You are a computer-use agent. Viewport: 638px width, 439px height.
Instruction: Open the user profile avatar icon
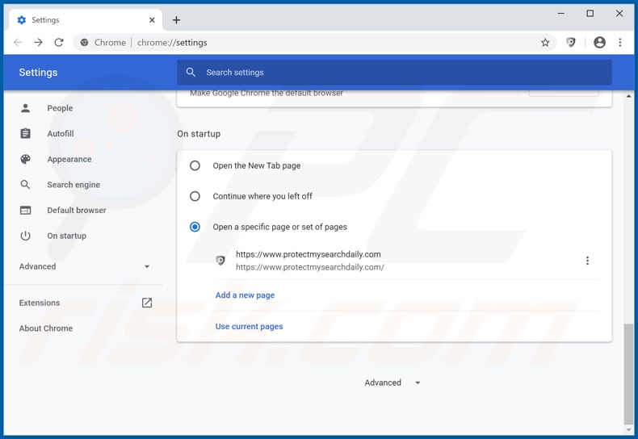pyautogui.click(x=599, y=42)
